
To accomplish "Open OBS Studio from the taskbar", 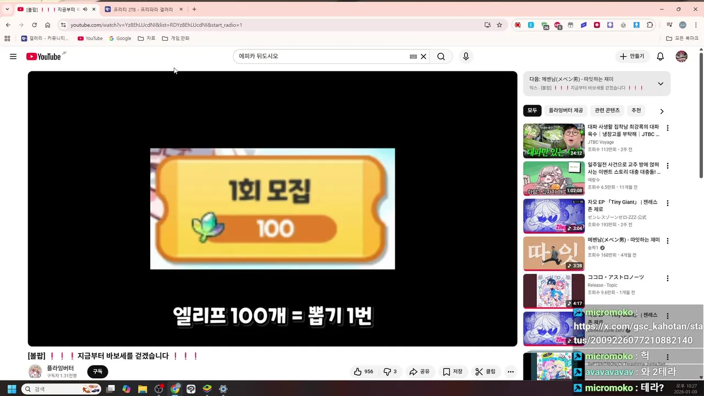I will click(159, 389).
